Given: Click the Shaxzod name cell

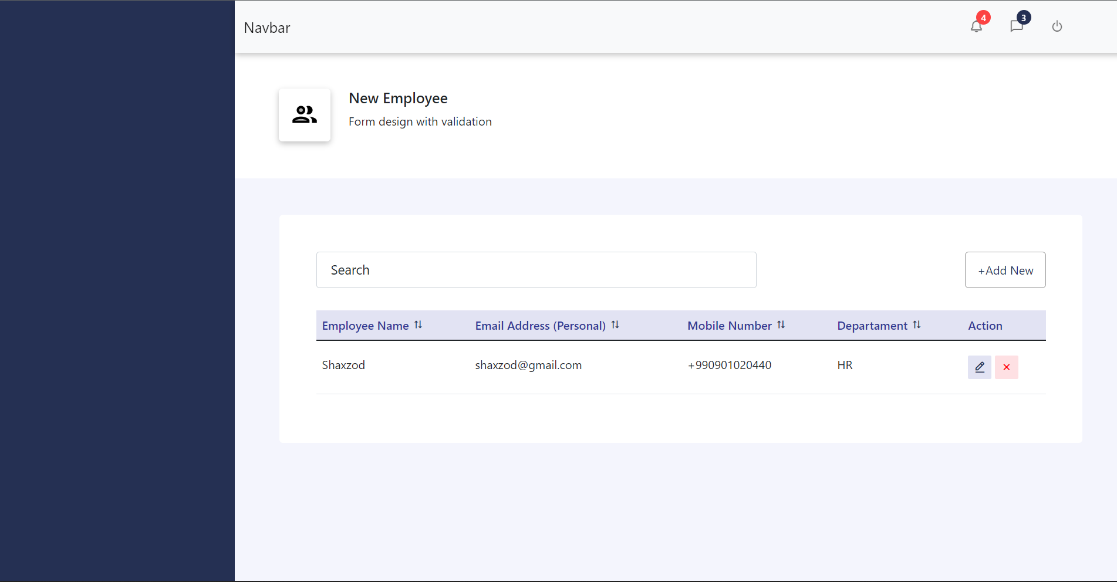Looking at the screenshot, I should (343, 365).
